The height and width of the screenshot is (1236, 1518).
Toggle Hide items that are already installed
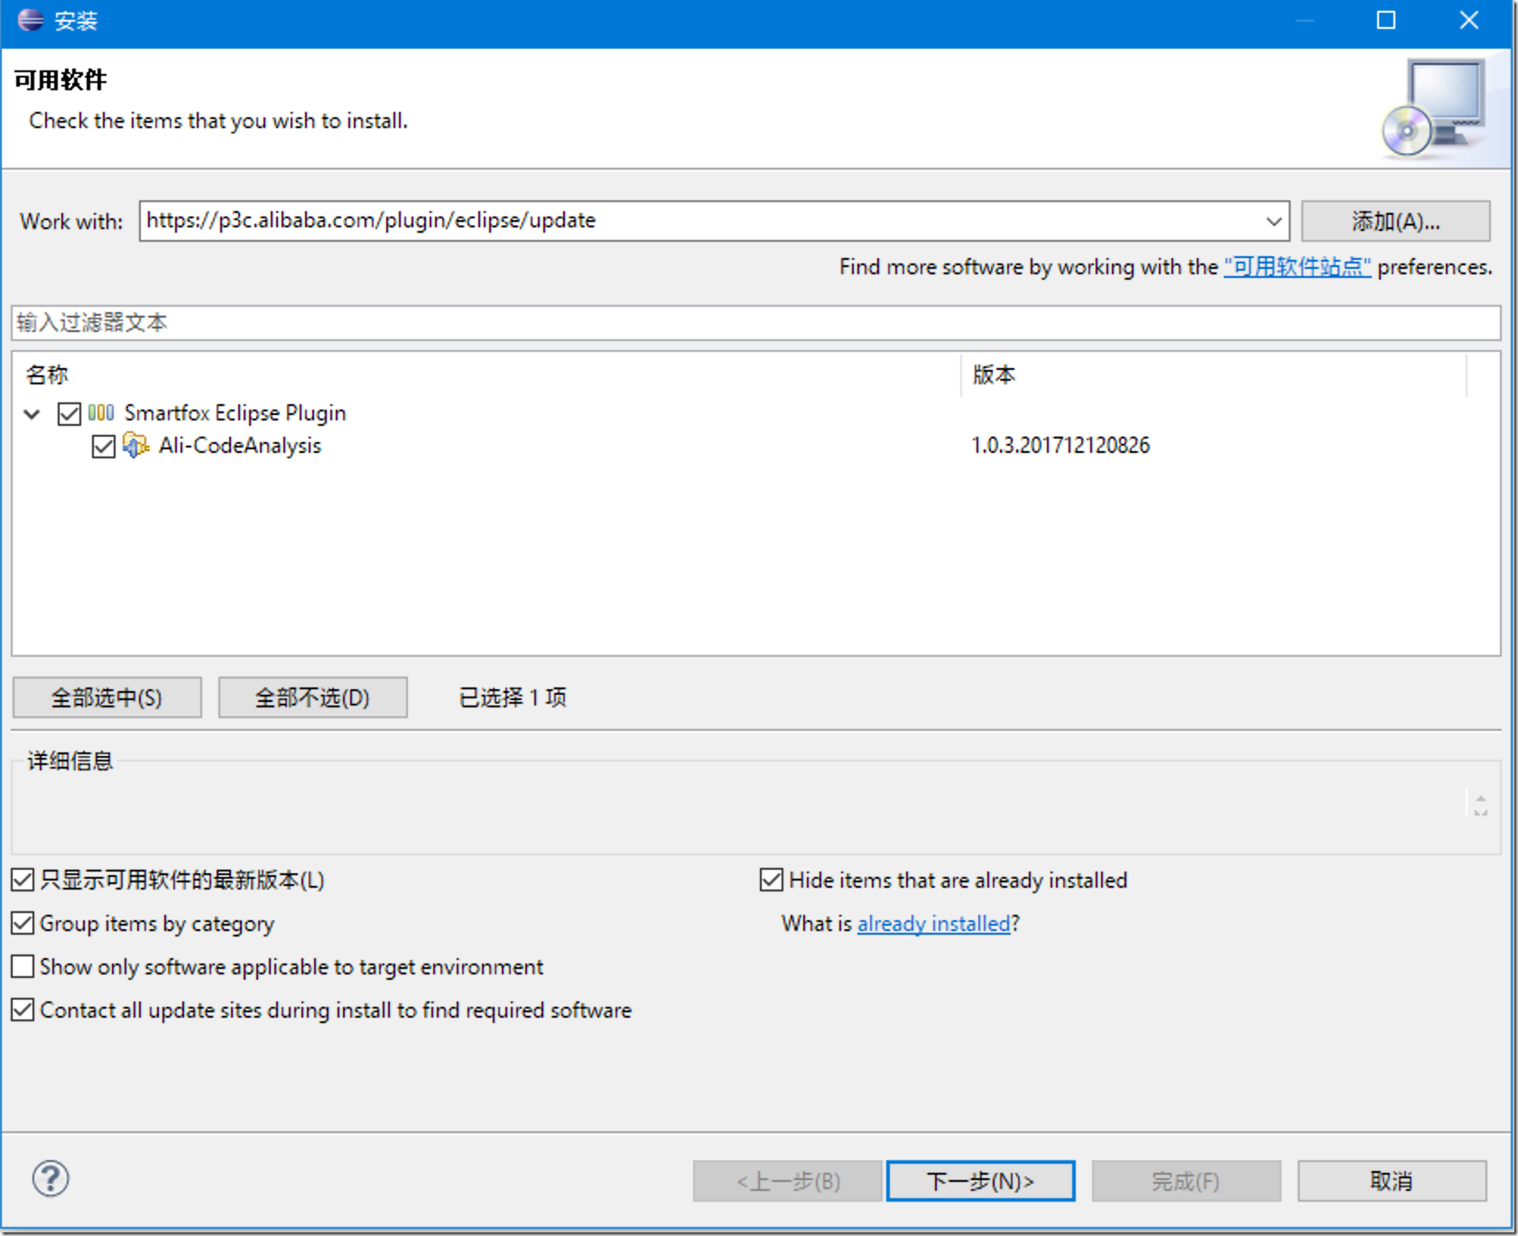point(771,880)
